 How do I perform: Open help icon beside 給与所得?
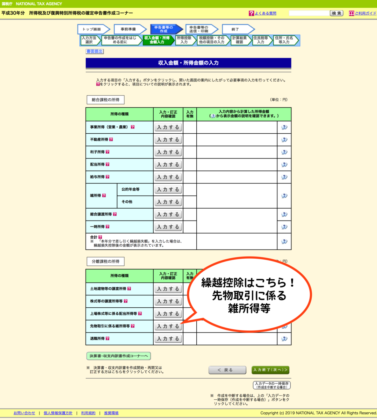108,177
